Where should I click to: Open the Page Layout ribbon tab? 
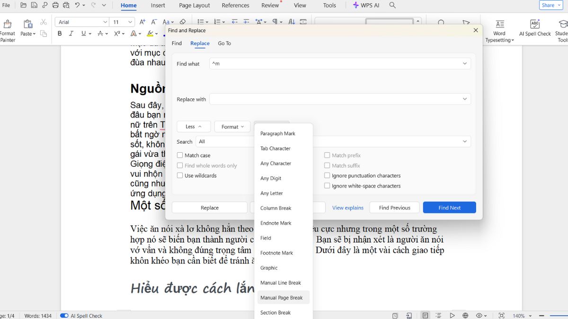195,5
